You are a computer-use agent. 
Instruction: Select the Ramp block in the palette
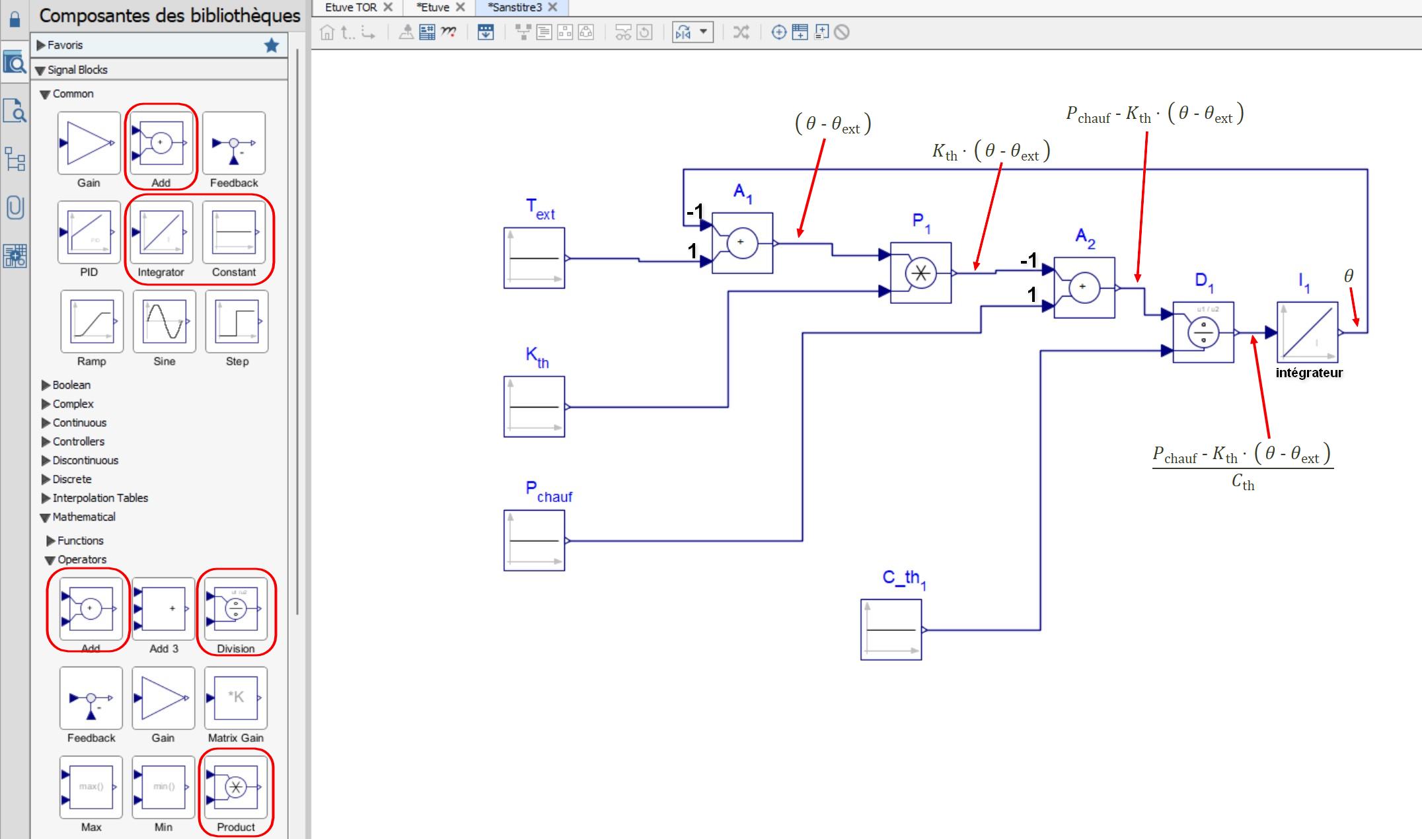(92, 321)
